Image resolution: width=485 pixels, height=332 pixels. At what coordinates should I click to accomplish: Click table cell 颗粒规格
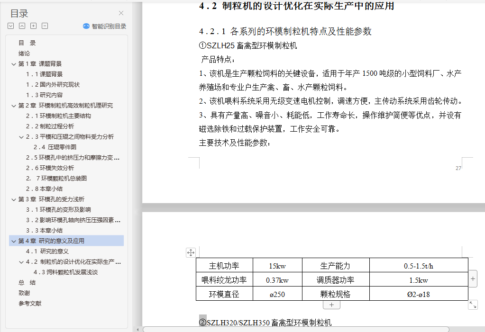coord(336,294)
